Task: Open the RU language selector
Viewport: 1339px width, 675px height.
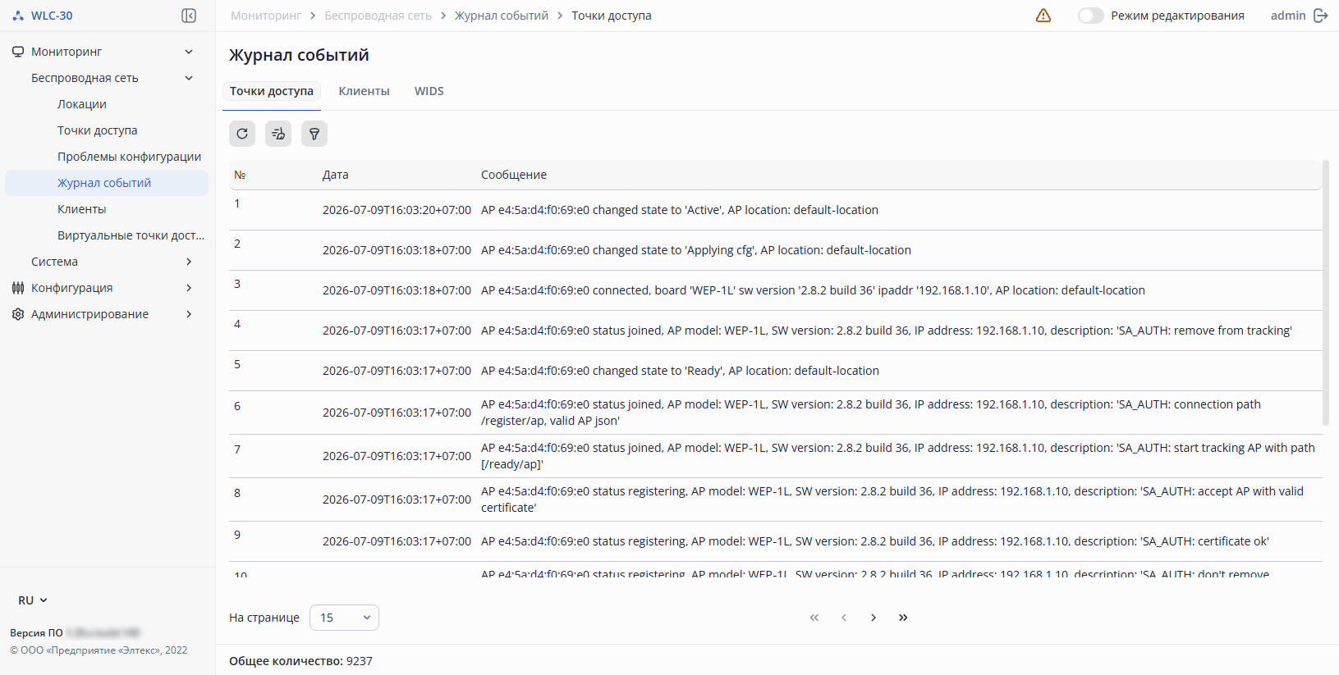Action: [x=33, y=600]
